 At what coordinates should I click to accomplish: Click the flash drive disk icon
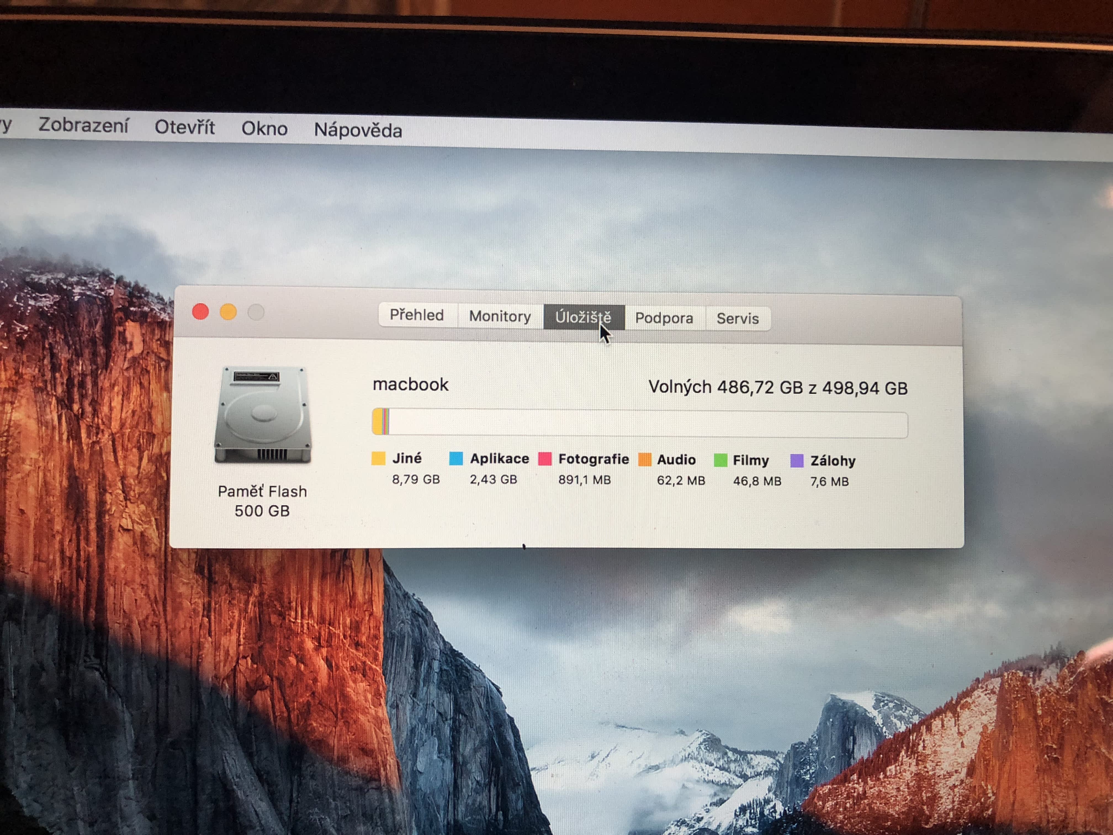tap(263, 415)
